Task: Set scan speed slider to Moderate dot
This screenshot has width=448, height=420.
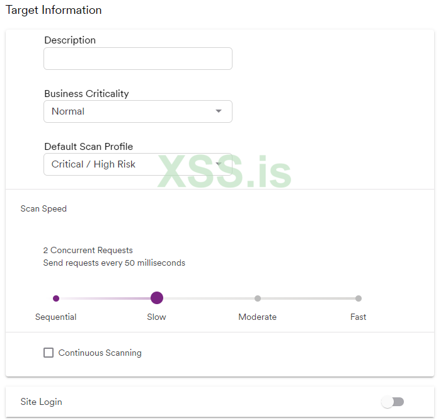Action: click(x=258, y=298)
